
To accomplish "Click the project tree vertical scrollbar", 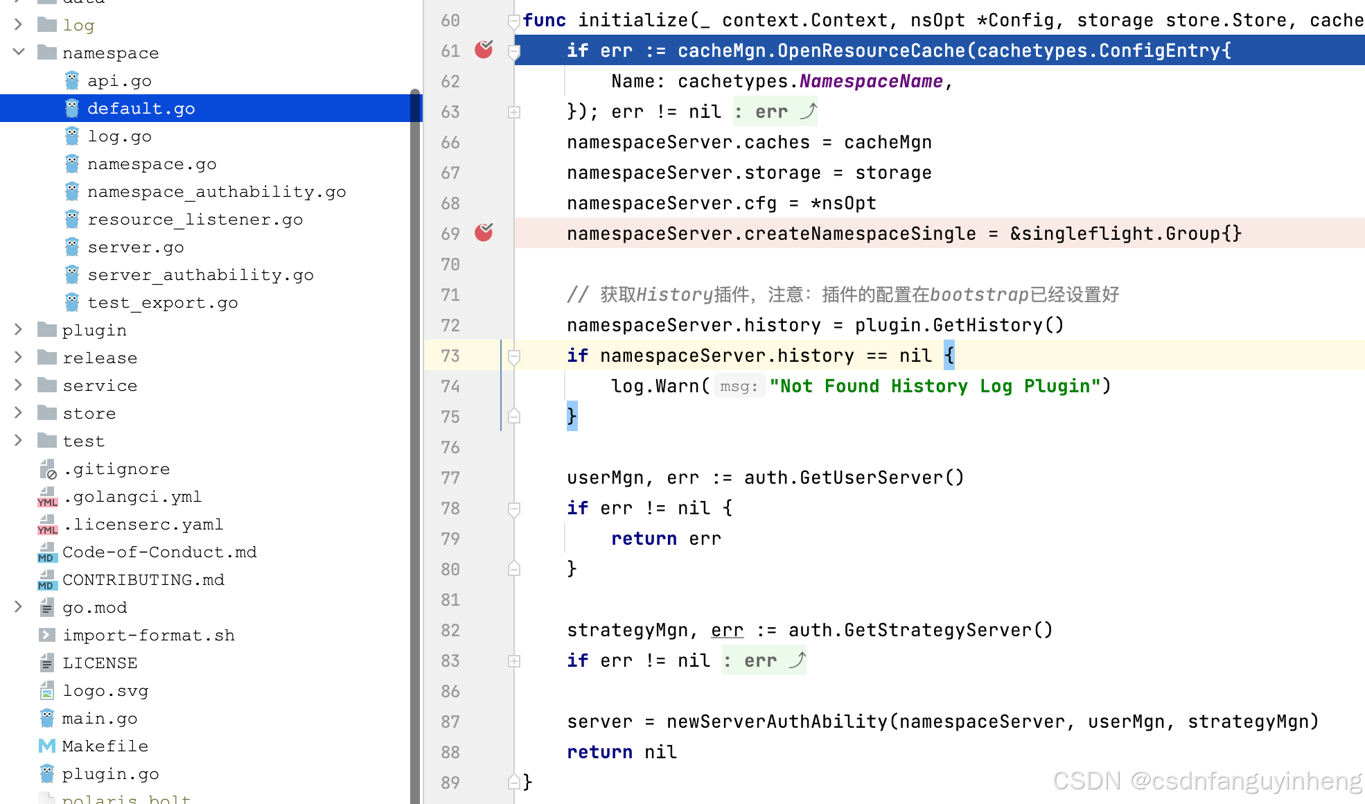I will point(415,444).
